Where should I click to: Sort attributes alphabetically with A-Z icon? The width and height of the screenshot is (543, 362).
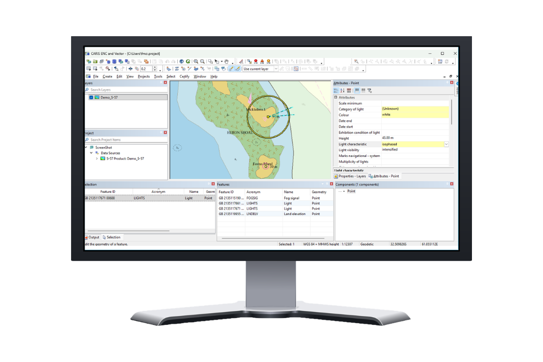click(x=343, y=90)
